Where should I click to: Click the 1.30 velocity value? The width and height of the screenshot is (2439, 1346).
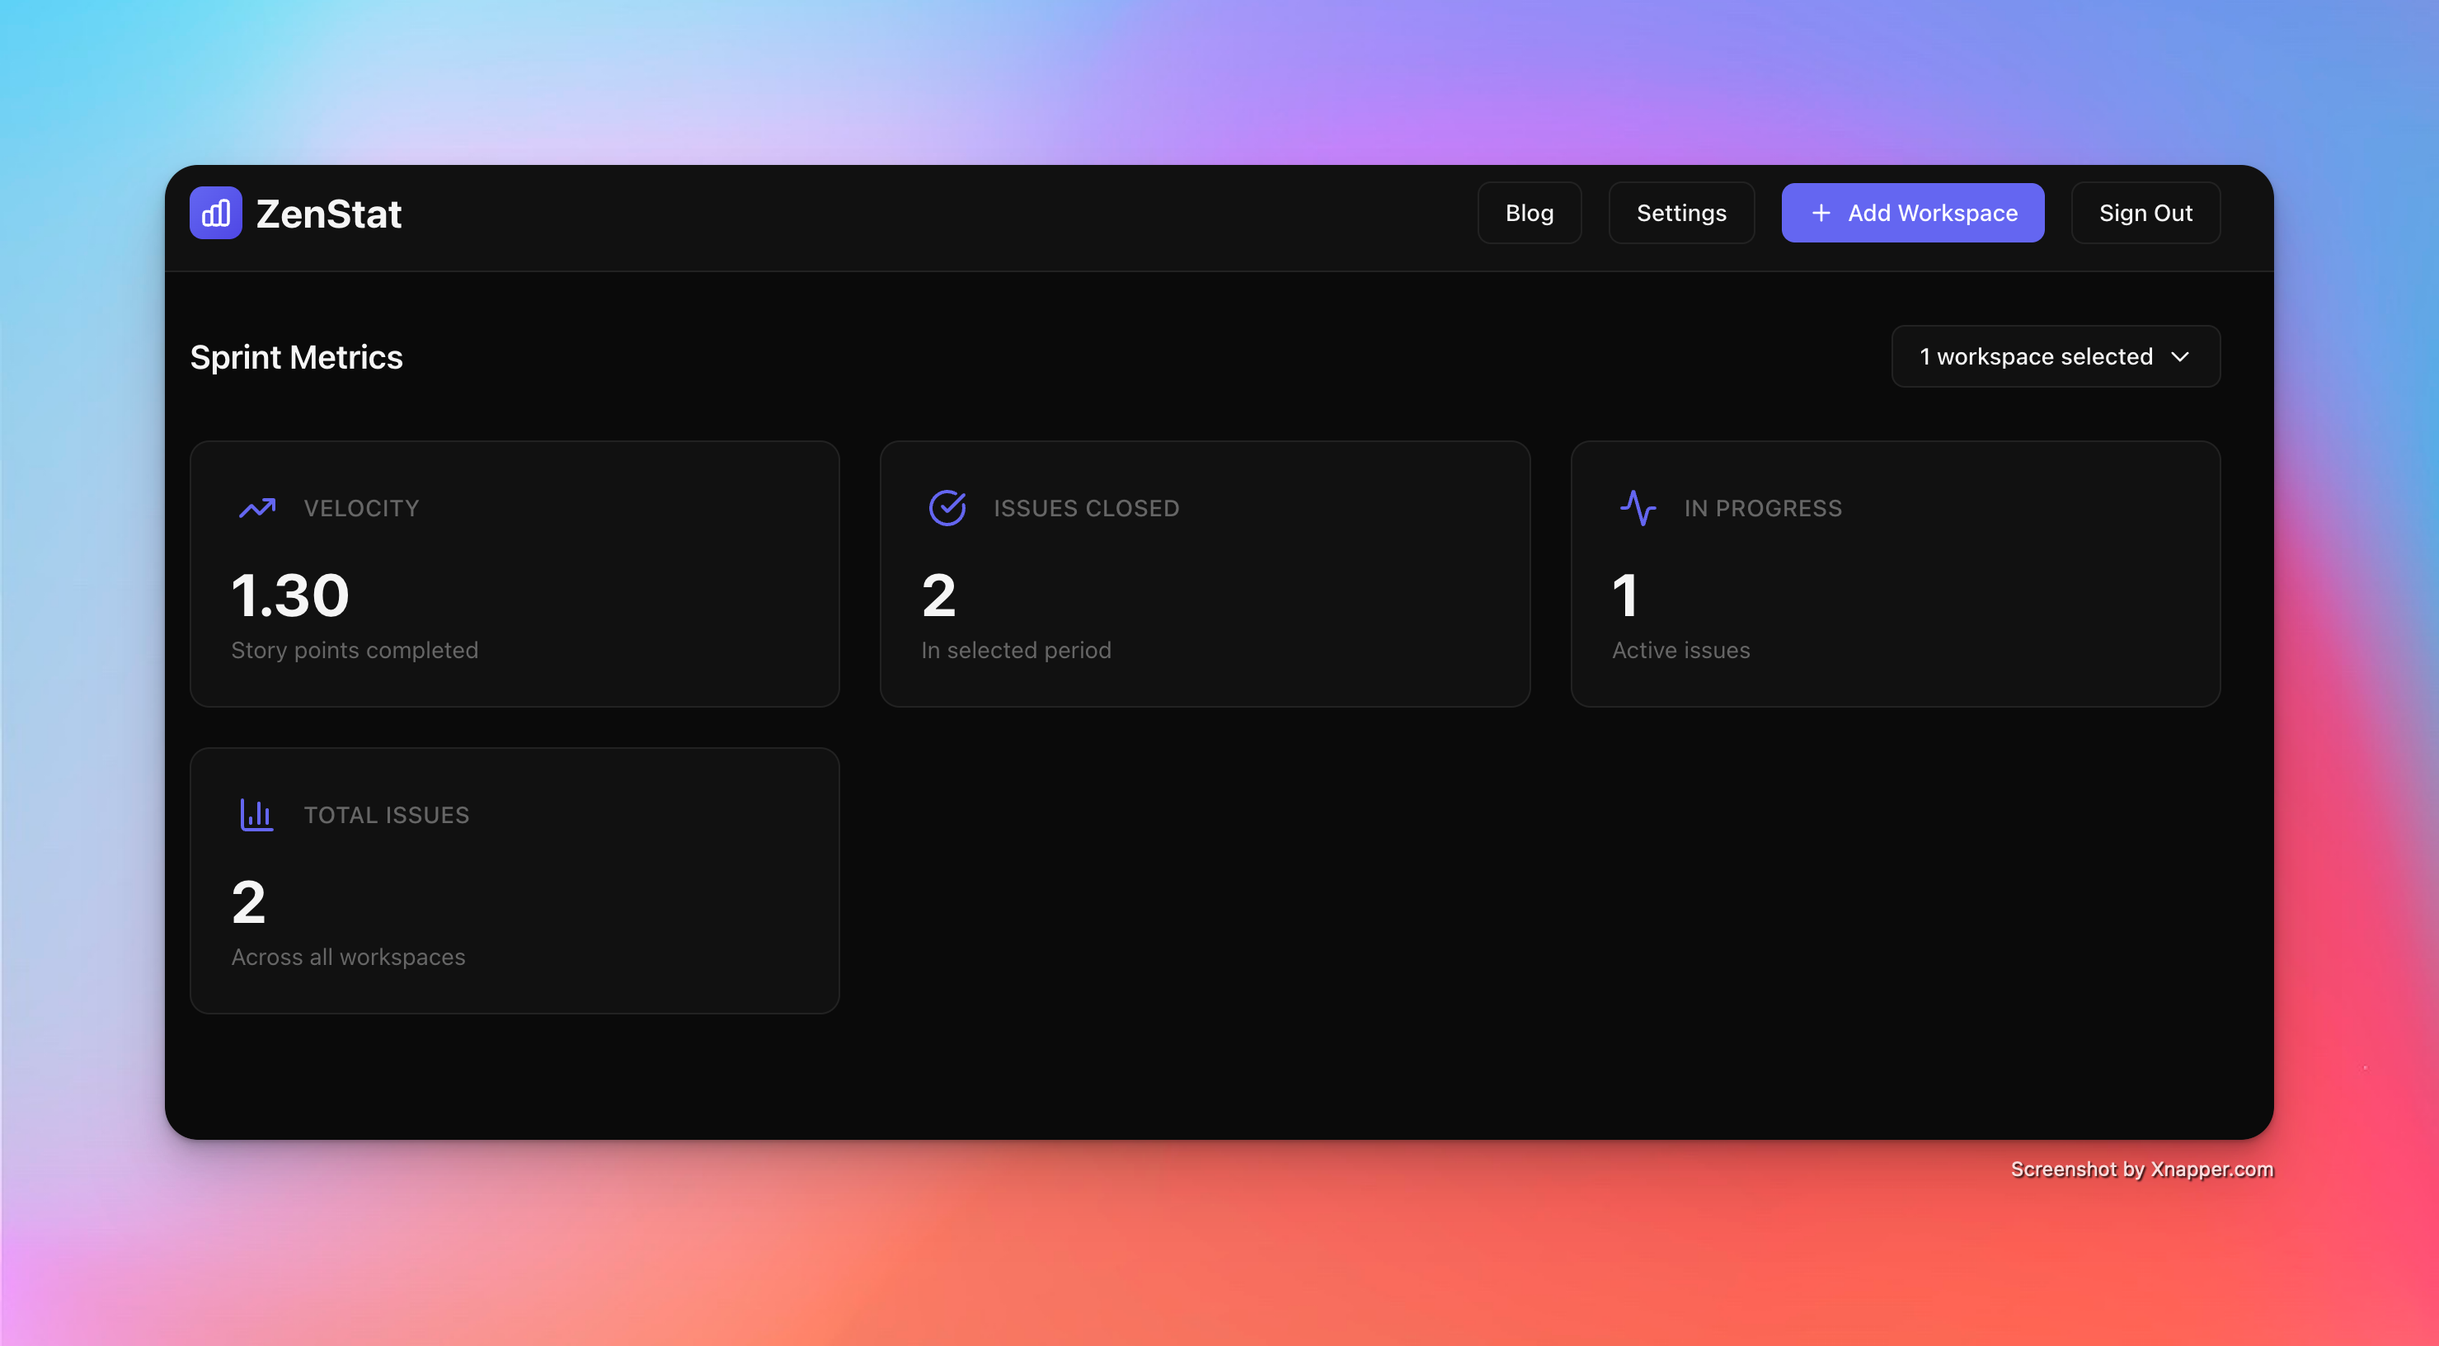(291, 595)
